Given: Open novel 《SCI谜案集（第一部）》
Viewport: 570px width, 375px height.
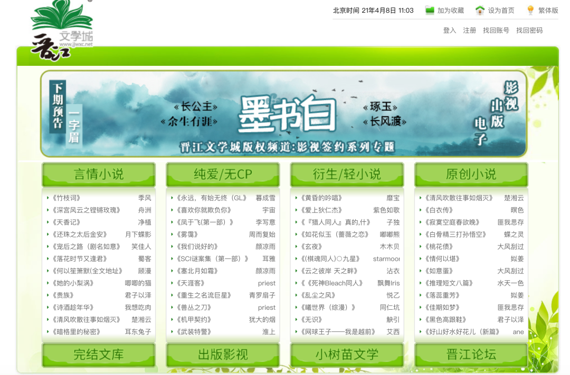Looking at the screenshot, I should pyautogui.click(x=213, y=259).
